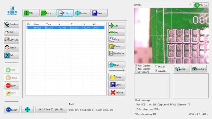The width and height of the screenshot is (212, 119).
Task: Click the Capture camera button
Action: [x=199, y=69]
